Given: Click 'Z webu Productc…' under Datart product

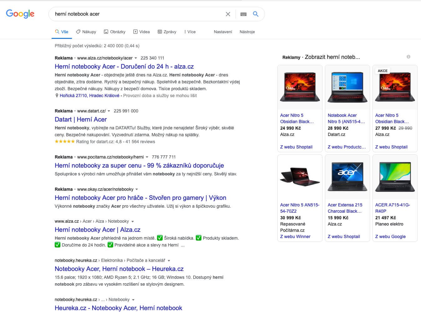Looking at the screenshot, I should (x=347, y=147).
